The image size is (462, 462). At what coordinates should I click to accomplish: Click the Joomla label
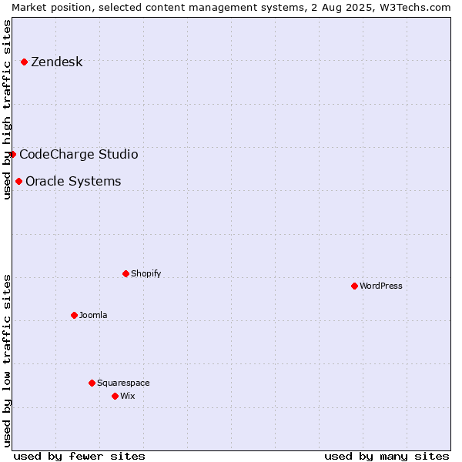click(x=93, y=315)
